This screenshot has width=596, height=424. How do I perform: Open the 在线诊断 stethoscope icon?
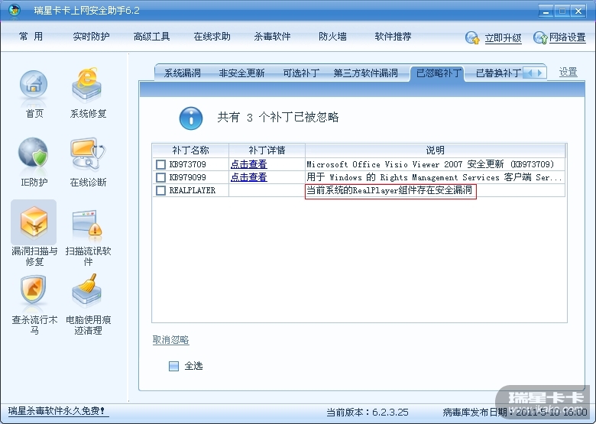click(88, 154)
